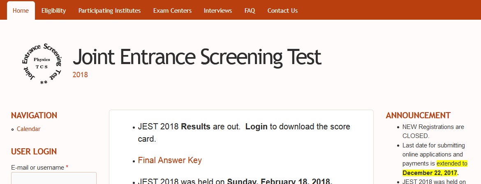Open the Contact Us page

coord(282,10)
